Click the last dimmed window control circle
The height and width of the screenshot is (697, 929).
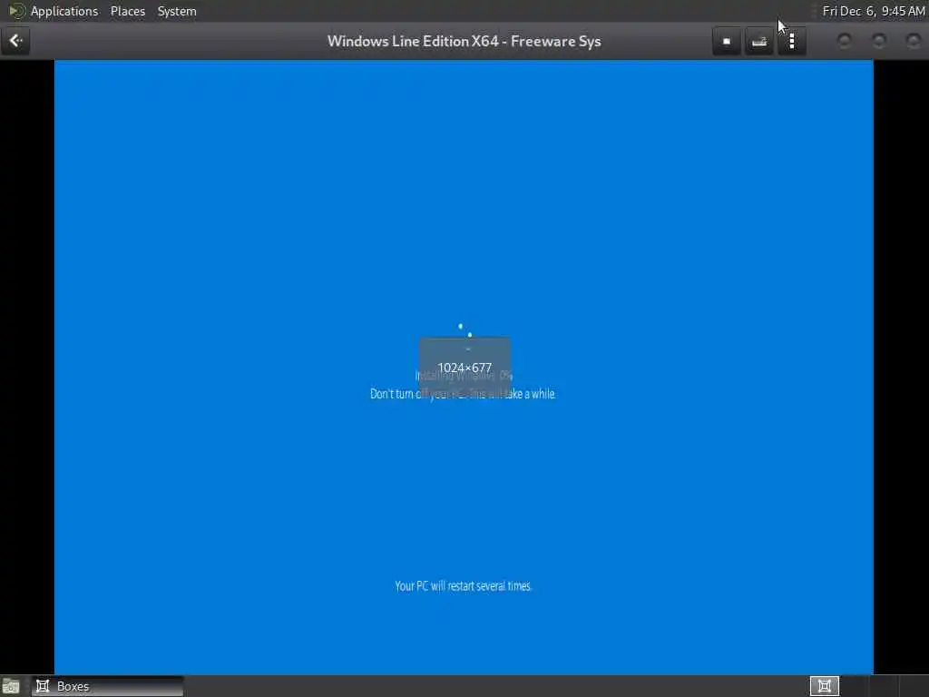pos(914,41)
